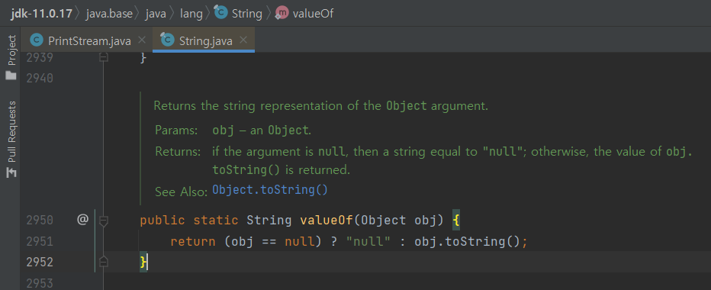Collapse the valueOf method at line 2950
Screen dimensions: 711x290
[104, 221]
